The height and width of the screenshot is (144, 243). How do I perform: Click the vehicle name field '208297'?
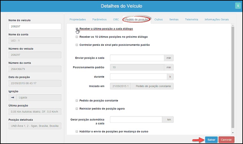[35, 27]
